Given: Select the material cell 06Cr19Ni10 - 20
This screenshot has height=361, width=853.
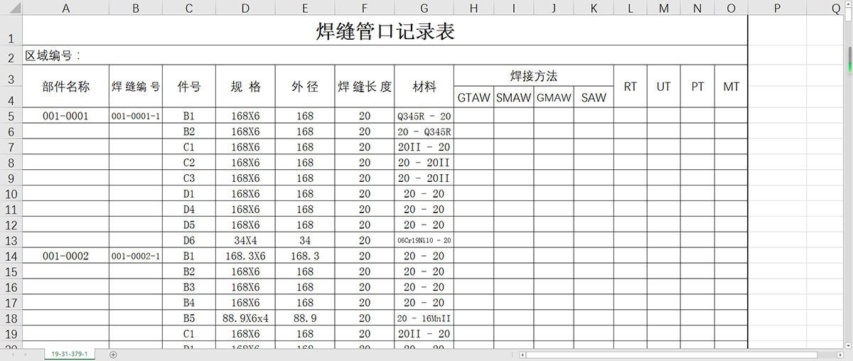Looking at the screenshot, I should tap(424, 240).
